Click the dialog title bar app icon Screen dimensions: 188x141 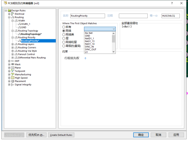pyautogui.click(x=5, y=3)
